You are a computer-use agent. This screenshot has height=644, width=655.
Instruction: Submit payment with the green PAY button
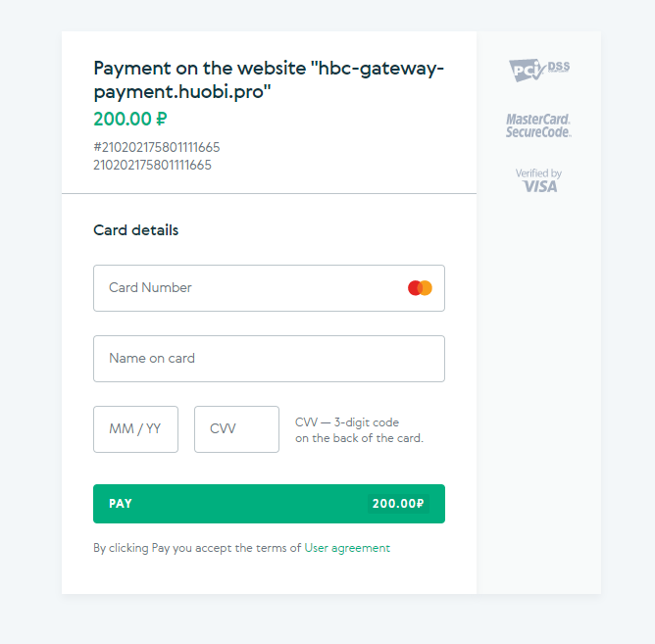pos(269,504)
